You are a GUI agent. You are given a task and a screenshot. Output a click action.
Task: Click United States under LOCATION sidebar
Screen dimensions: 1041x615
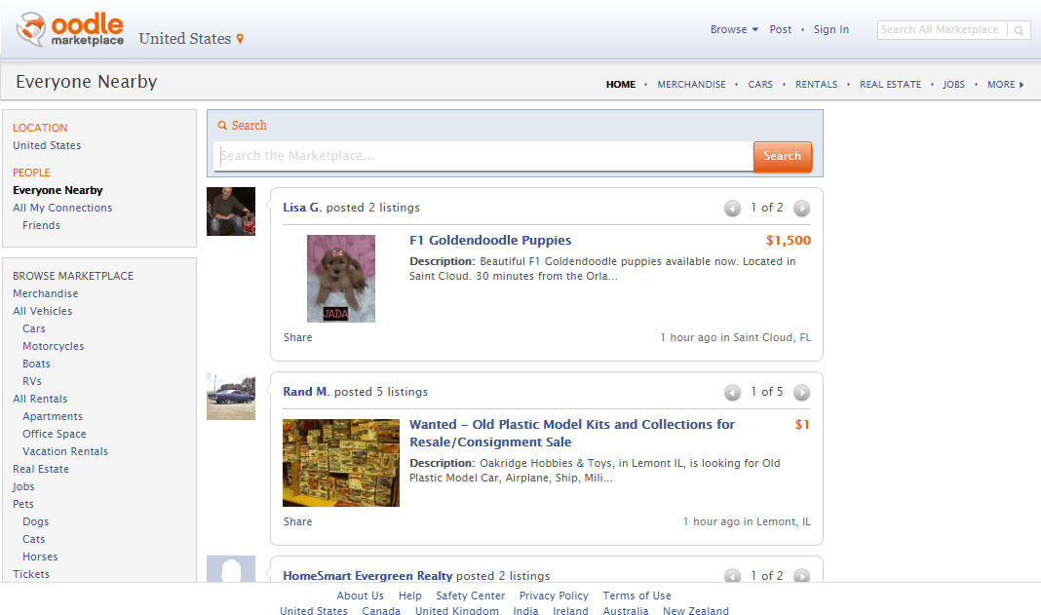[47, 145]
